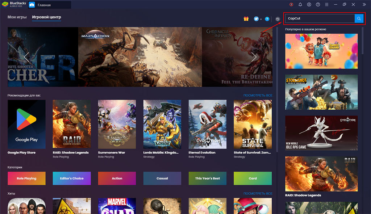This screenshot has height=214, width=371.
Task: Select the Role Playing category
Action: 26,178
